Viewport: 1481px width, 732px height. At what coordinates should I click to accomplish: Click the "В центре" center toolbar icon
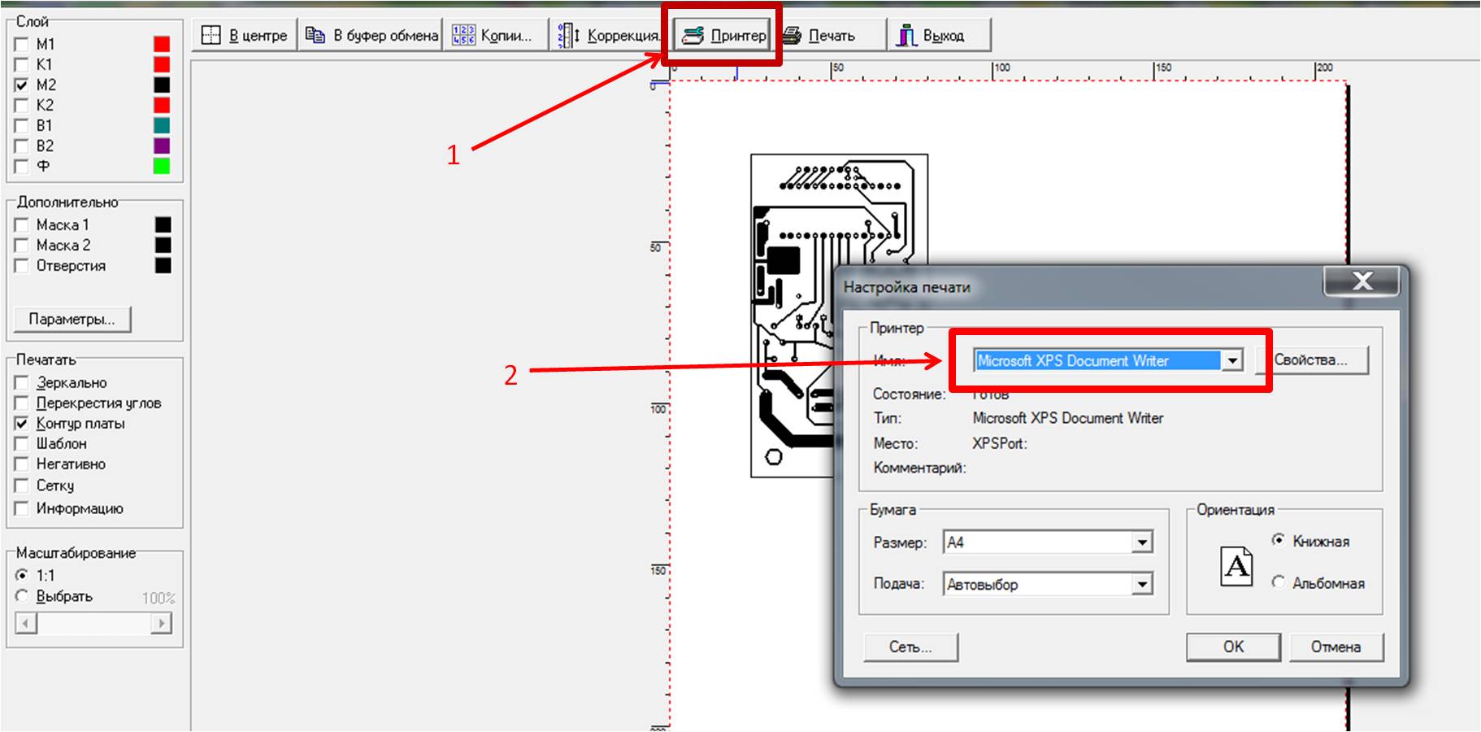click(x=211, y=35)
